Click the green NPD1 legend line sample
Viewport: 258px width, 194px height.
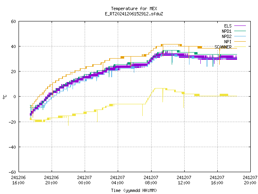(x=240, y=31)
